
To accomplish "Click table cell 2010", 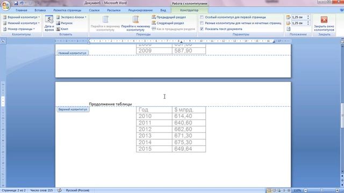I will [154, 116].
